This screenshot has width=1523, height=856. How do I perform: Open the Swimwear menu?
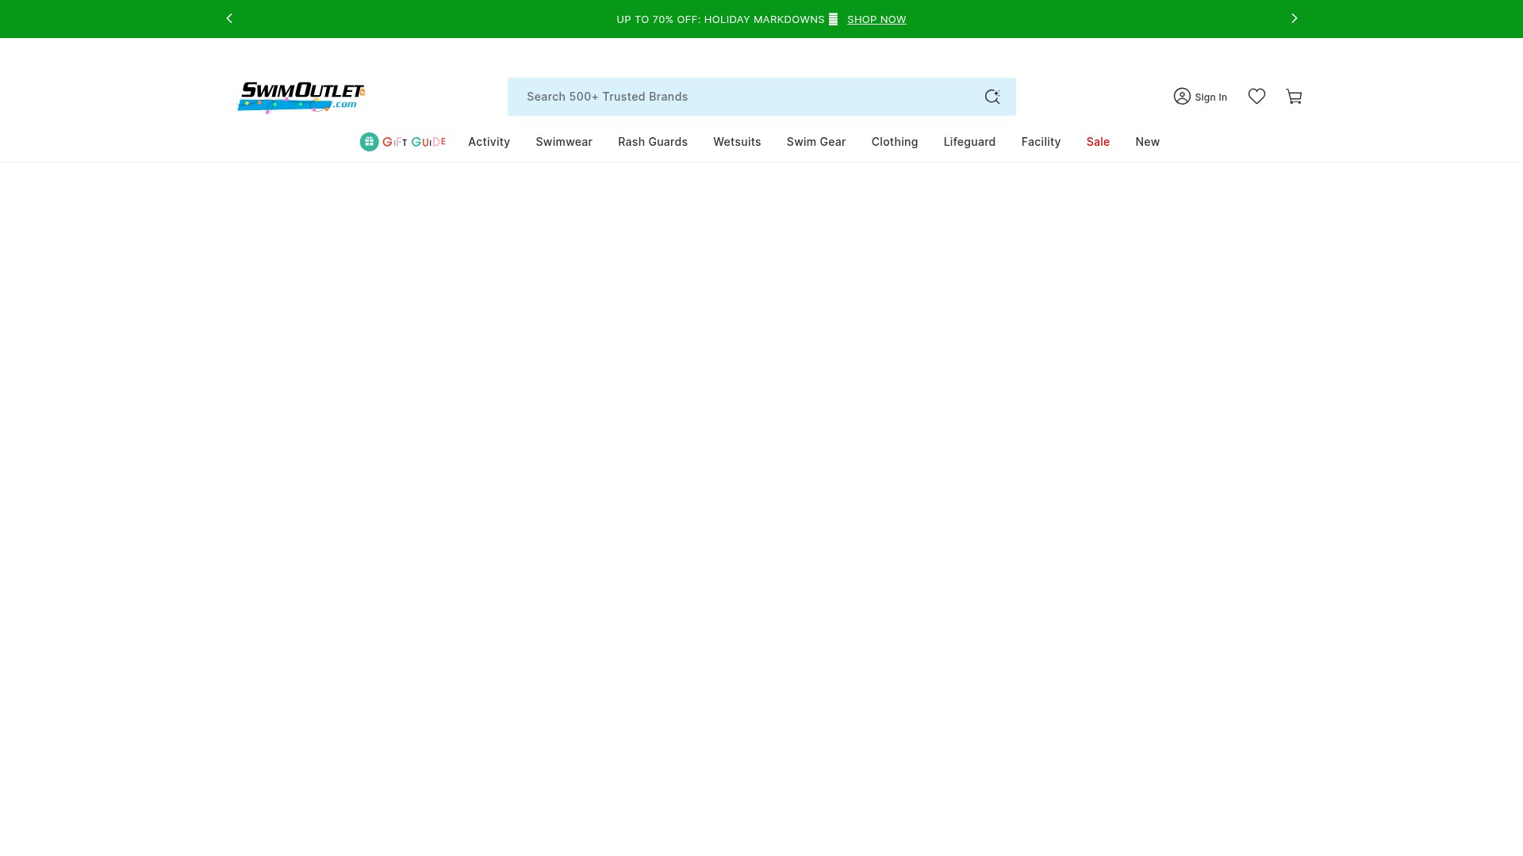click(x=564, y=142)
